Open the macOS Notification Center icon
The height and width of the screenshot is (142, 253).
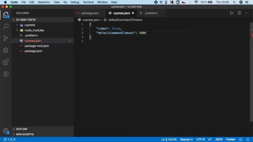[247, 2]
